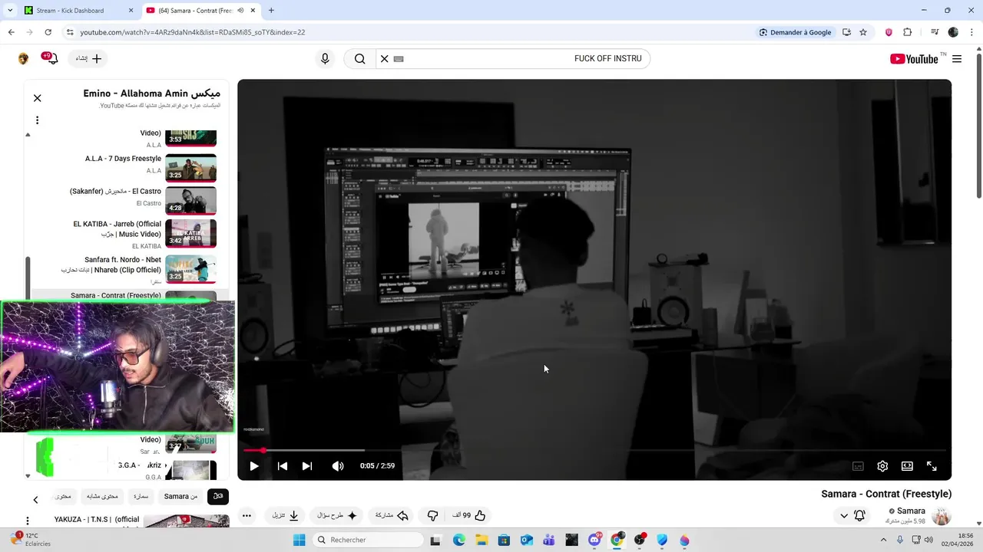Switch player to theater mode
Viewport: 983px width, 552px height.
pyautogui.click(x=907, y=466)
